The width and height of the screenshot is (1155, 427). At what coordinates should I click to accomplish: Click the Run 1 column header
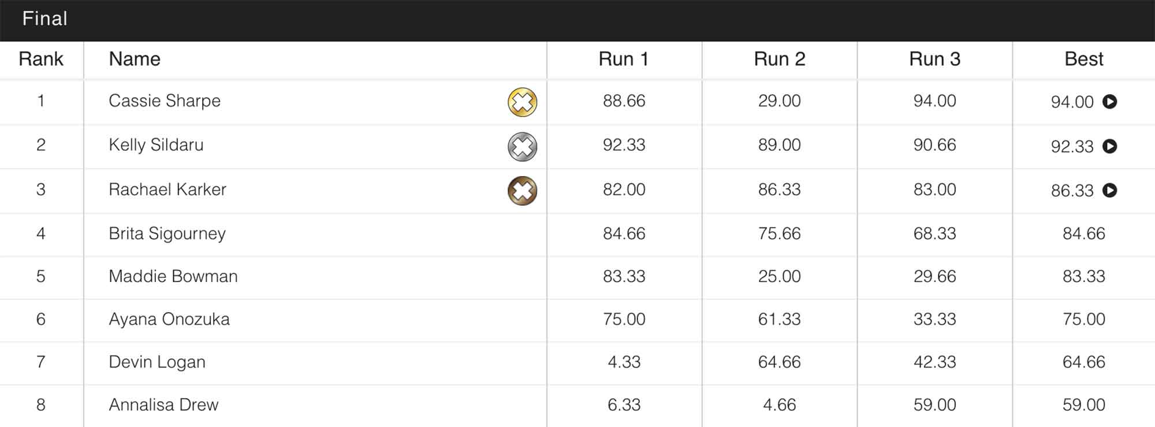click(x=624, y=59)
